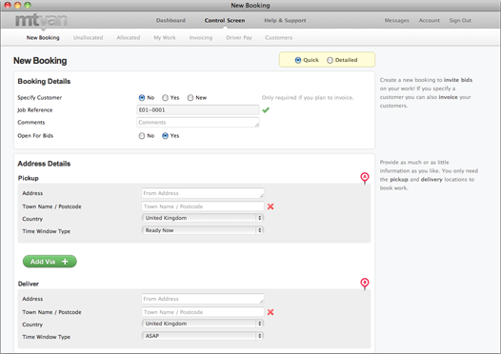Open the Unallocated tab
The image size is (501, 354).
(x=88, y=38)
